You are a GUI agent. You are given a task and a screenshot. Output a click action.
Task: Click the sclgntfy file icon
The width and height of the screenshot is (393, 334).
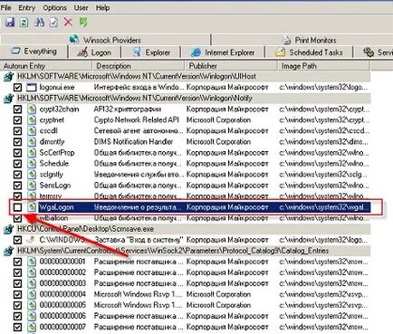point(32,175)
